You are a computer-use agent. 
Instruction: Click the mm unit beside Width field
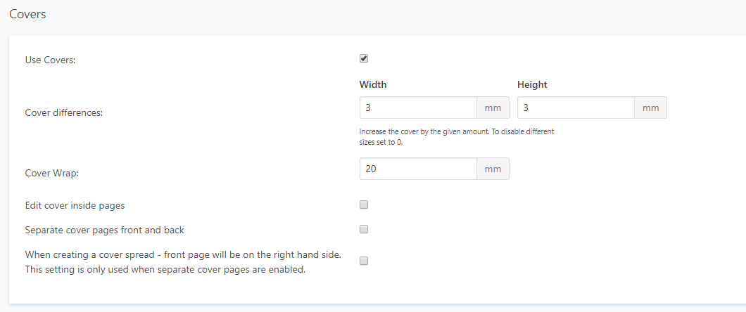pyautogui.click(x=493, y=108)
